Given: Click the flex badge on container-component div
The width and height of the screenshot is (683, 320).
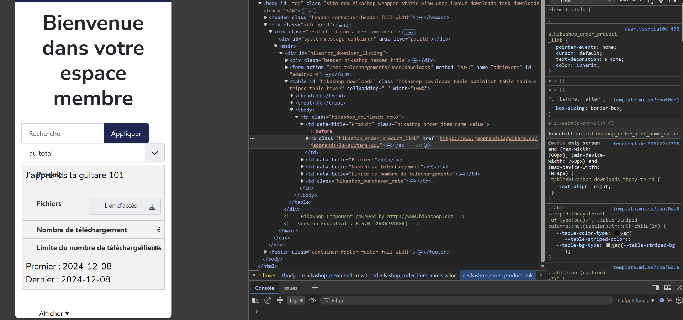Looking at the screenshot, I should [409, 32].
